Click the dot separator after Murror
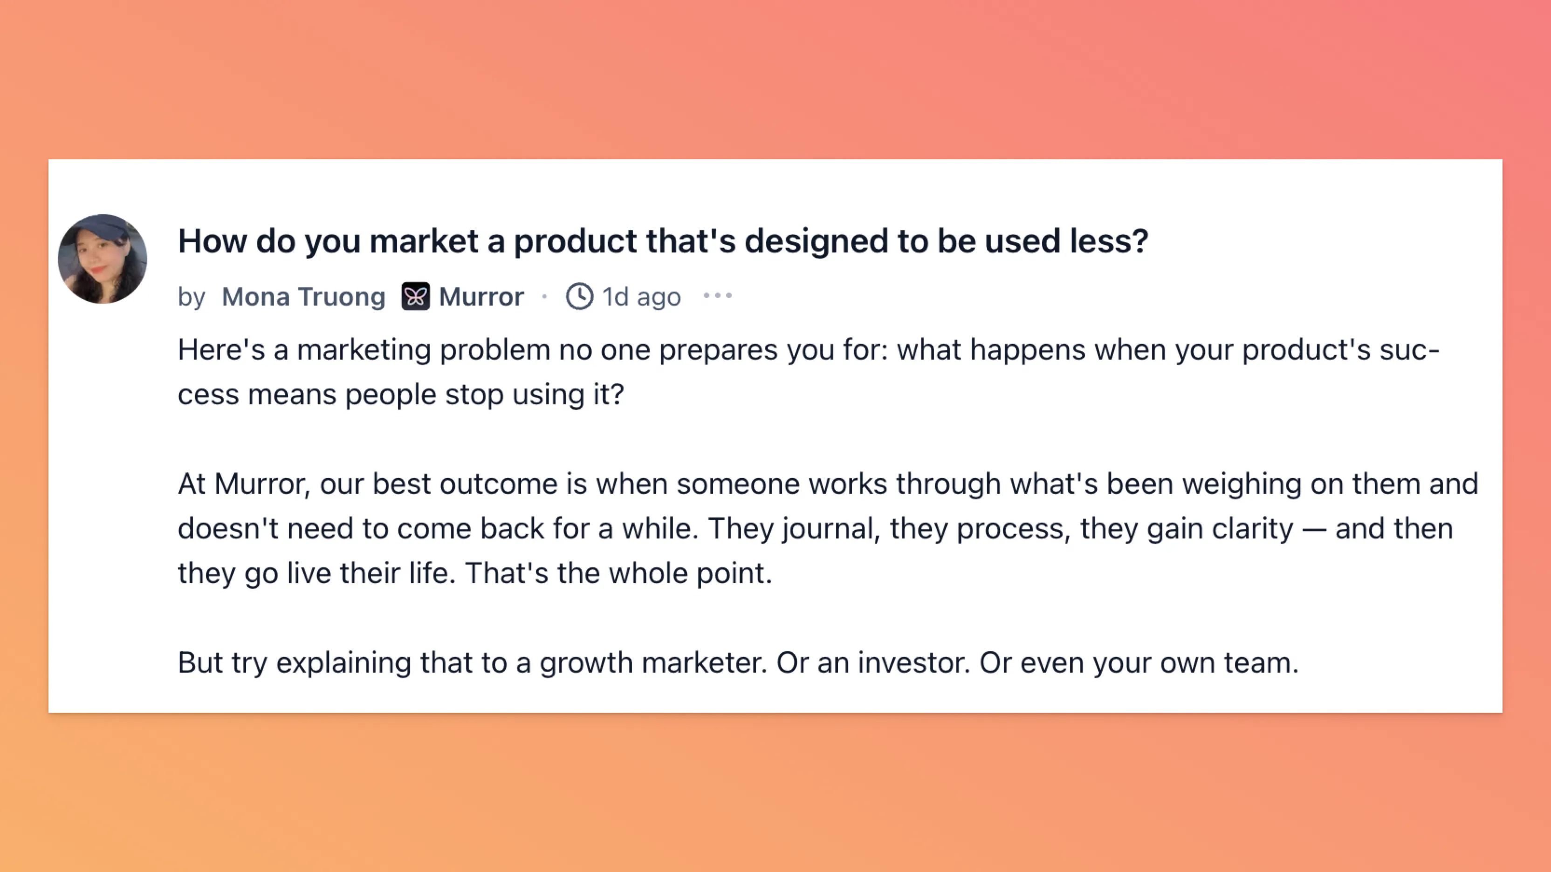Screen dimensions: 1551x872 pos(544,296)
